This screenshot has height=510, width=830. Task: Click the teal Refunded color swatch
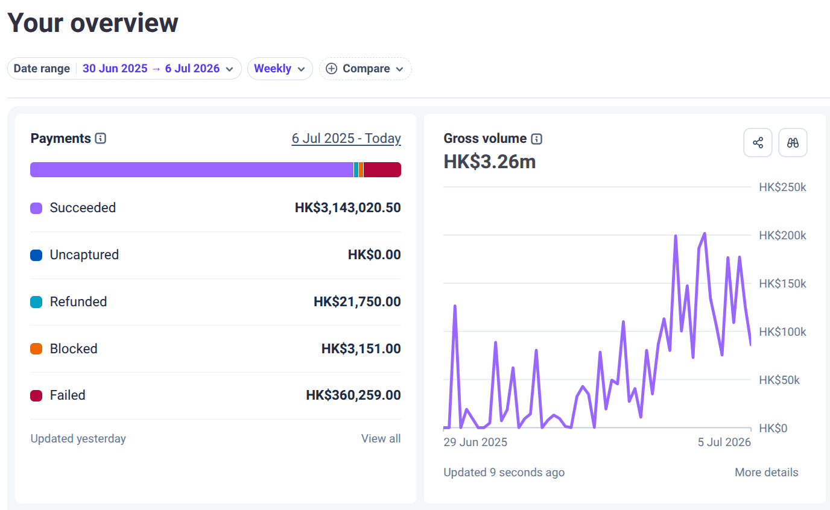36,302
